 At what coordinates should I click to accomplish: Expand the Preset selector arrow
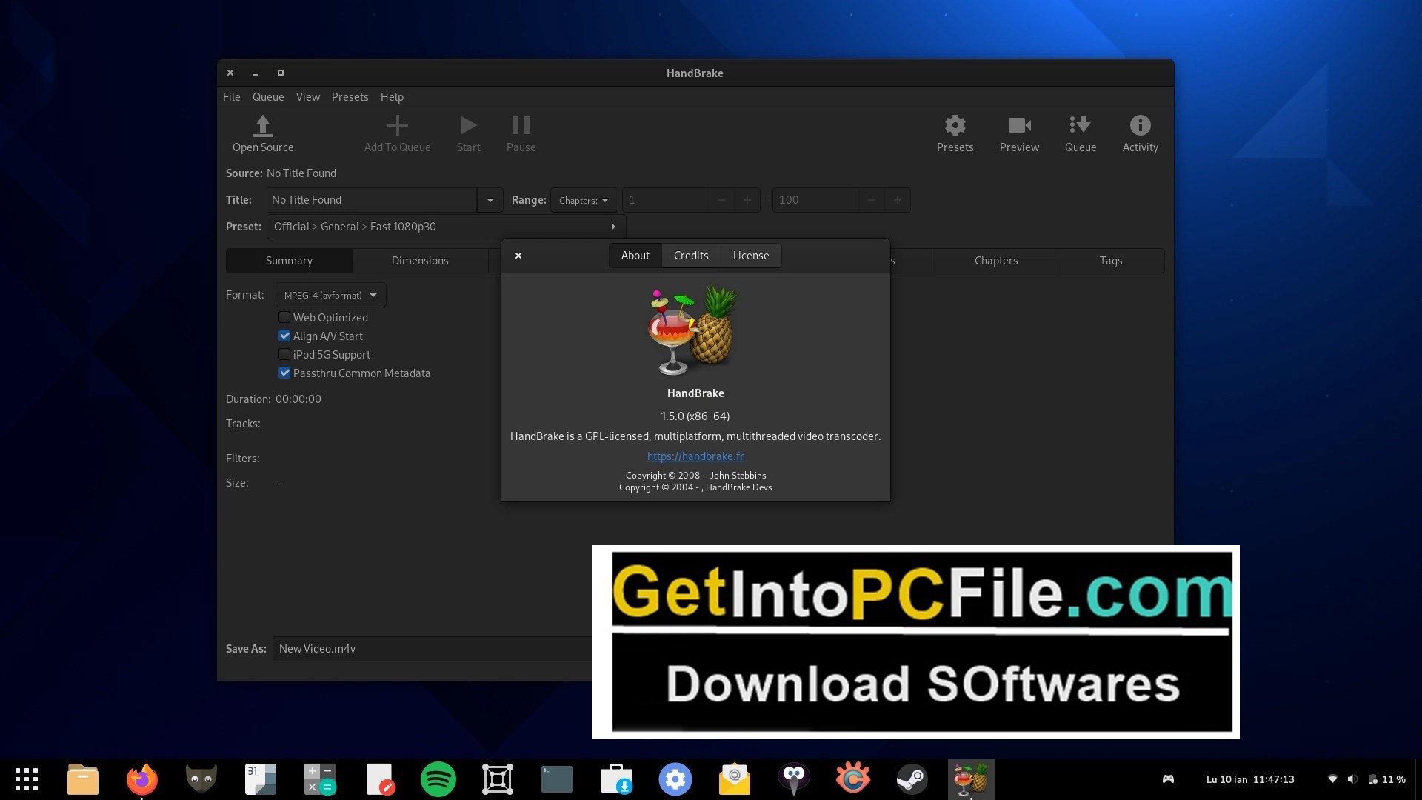tap(613, 227)
